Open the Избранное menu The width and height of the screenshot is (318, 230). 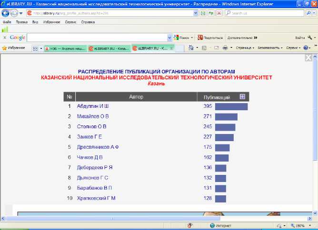51,22
